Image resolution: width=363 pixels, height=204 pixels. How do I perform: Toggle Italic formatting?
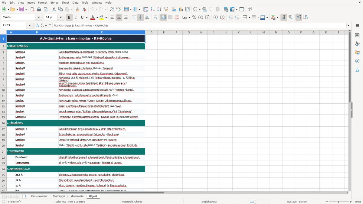(x=76, y=18)
